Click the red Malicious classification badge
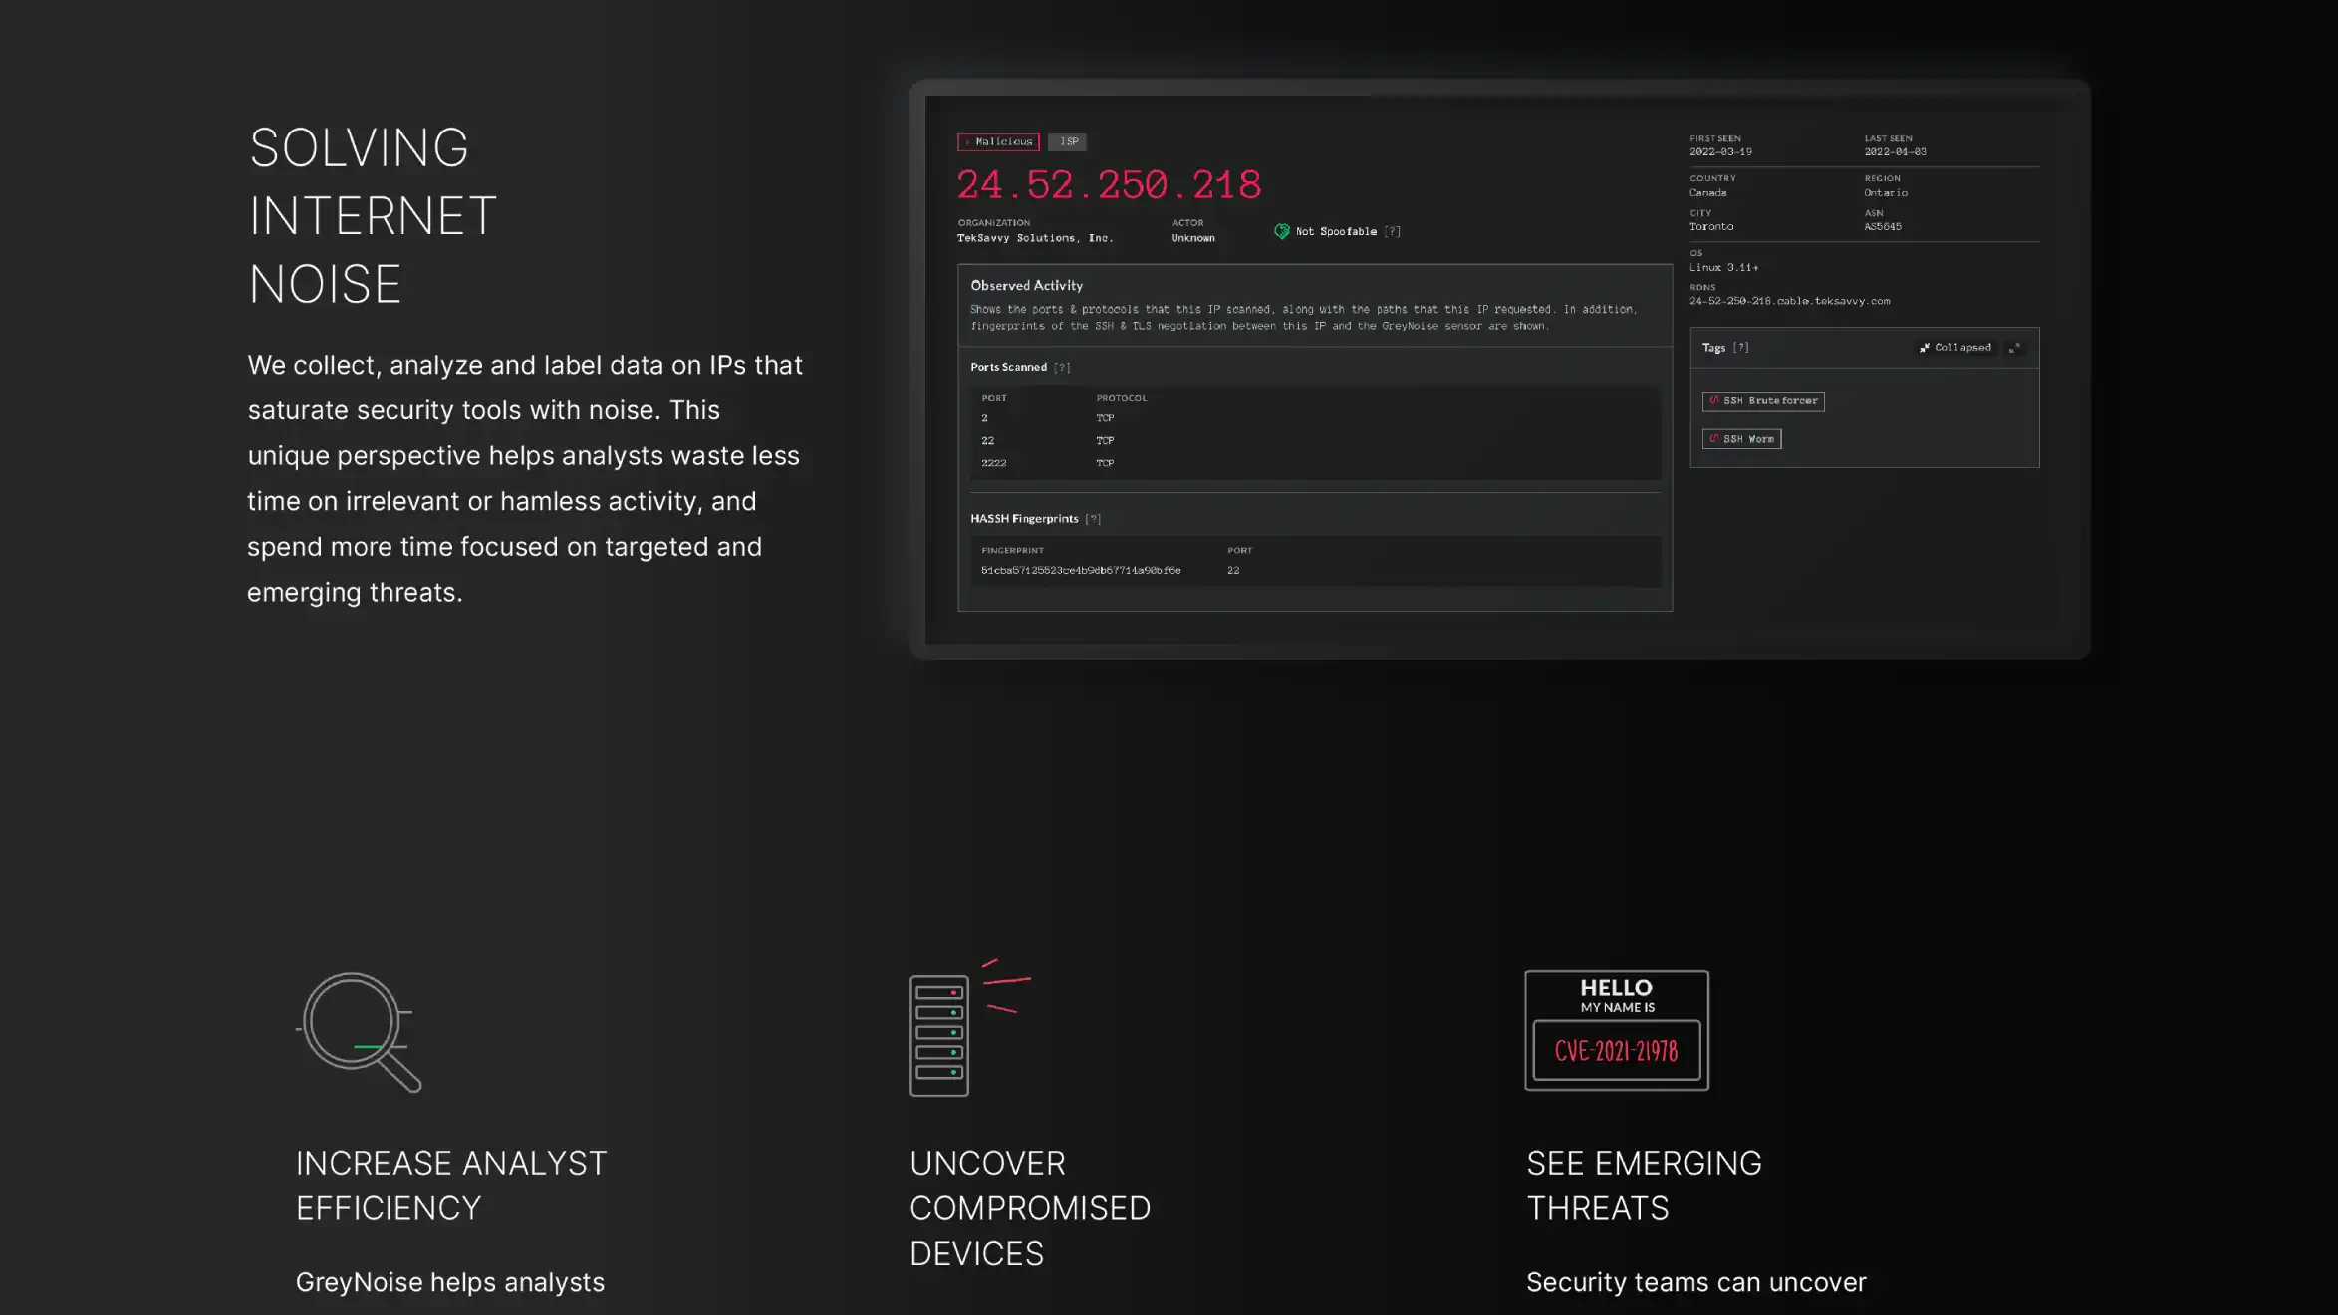 click(x=998, y=142)
